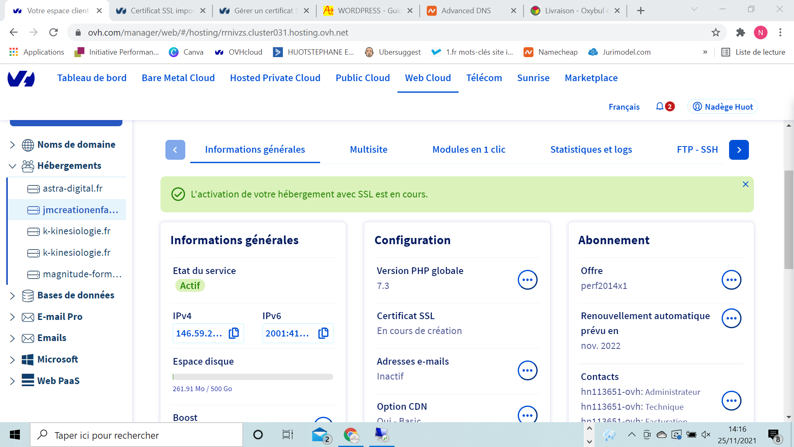The image size is (794, 447).
Task: Expand Bases de données section
Action: tap(12, 296)
